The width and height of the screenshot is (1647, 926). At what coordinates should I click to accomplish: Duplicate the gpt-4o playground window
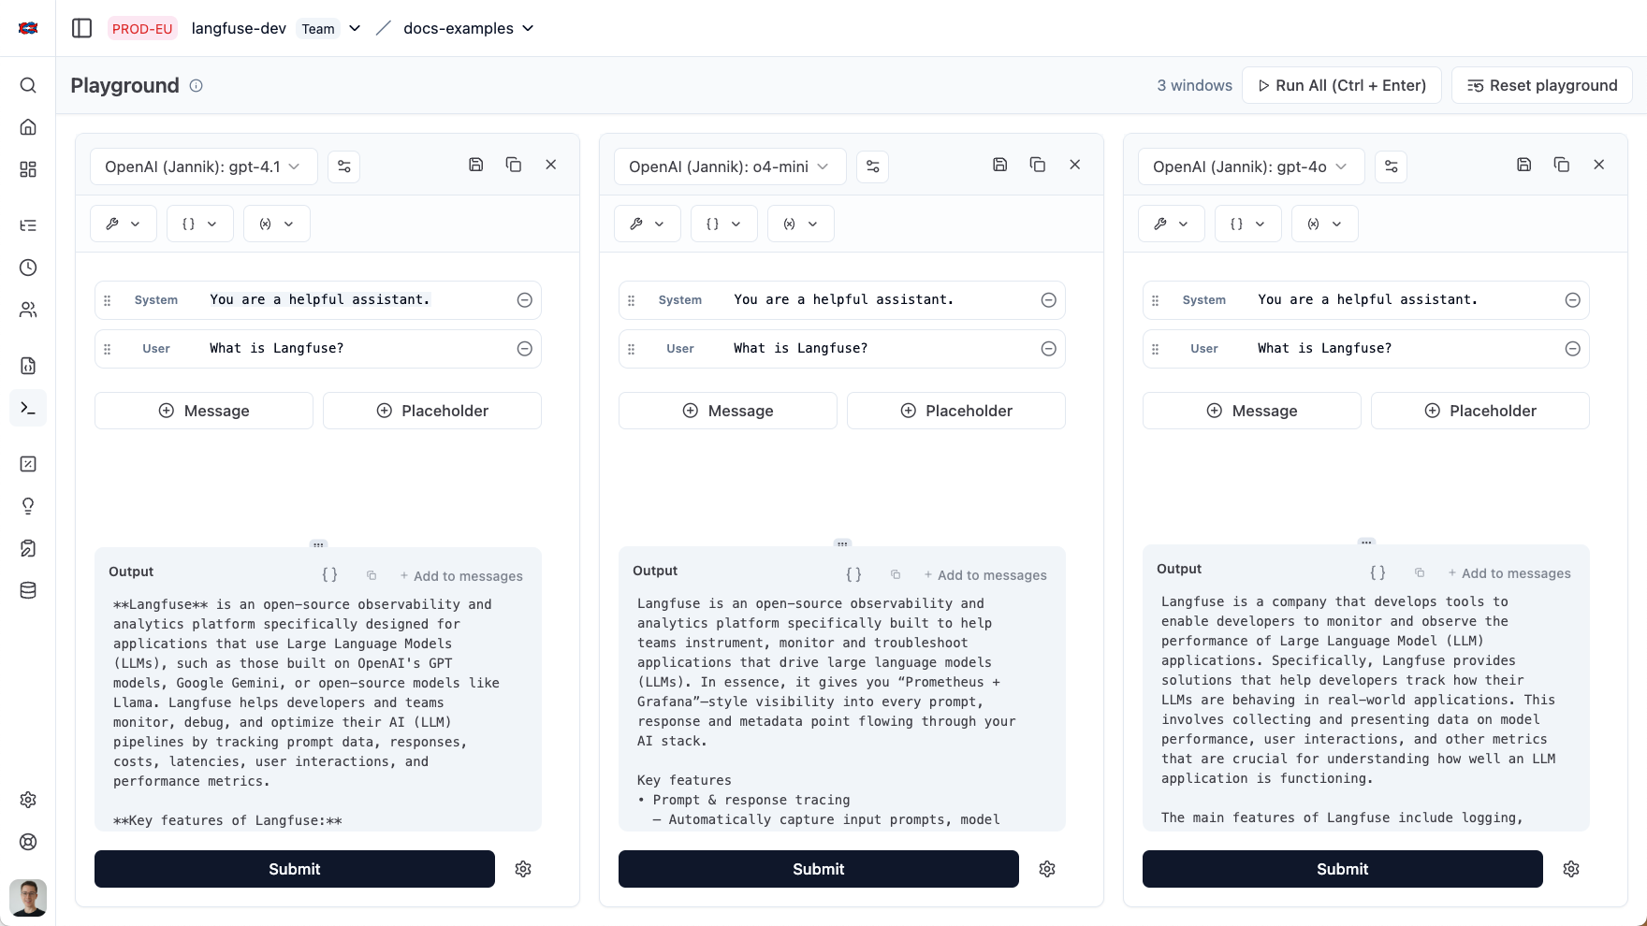coord(1561,165)
